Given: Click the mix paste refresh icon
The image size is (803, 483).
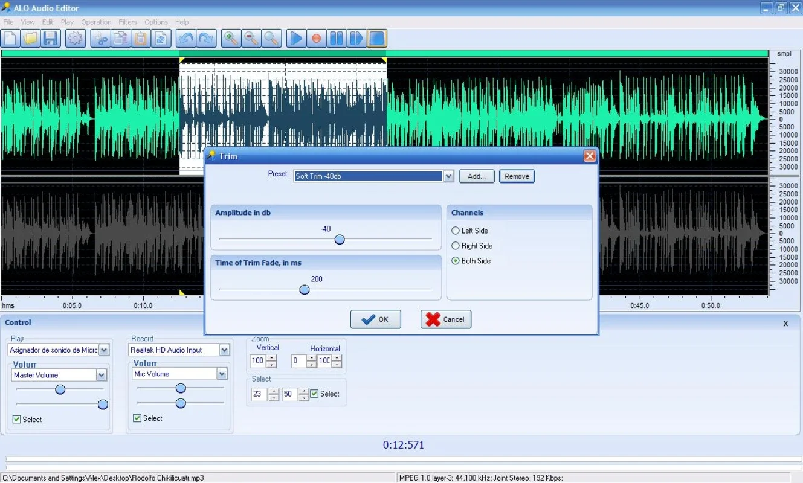Looking at the screenshot, I should [x=161, y=39].
